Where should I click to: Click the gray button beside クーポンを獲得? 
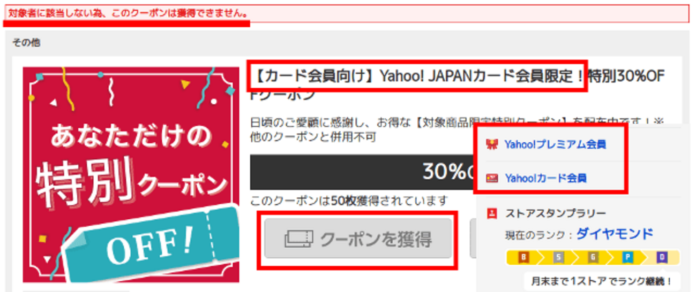pyautogui.click(x=473, y=239)
